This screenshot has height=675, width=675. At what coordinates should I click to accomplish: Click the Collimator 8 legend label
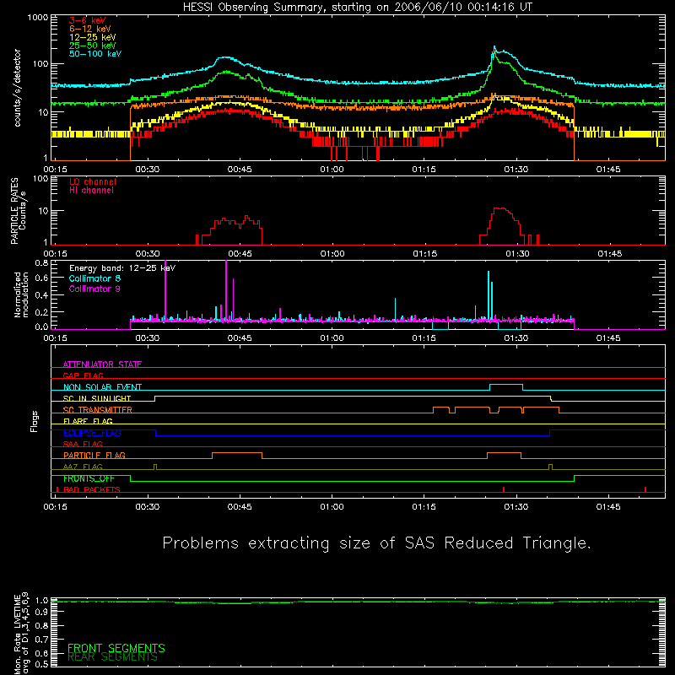(94, 278)
